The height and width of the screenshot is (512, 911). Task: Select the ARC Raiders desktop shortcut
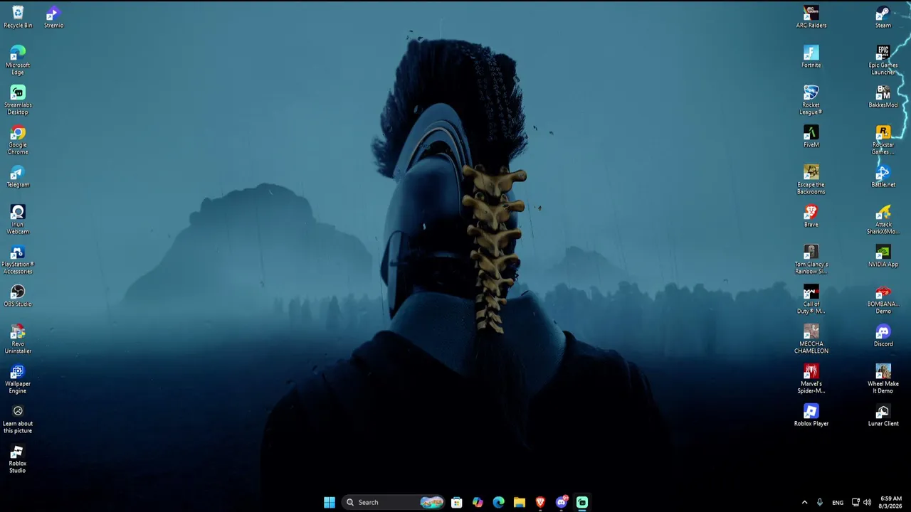click(811, 17)
